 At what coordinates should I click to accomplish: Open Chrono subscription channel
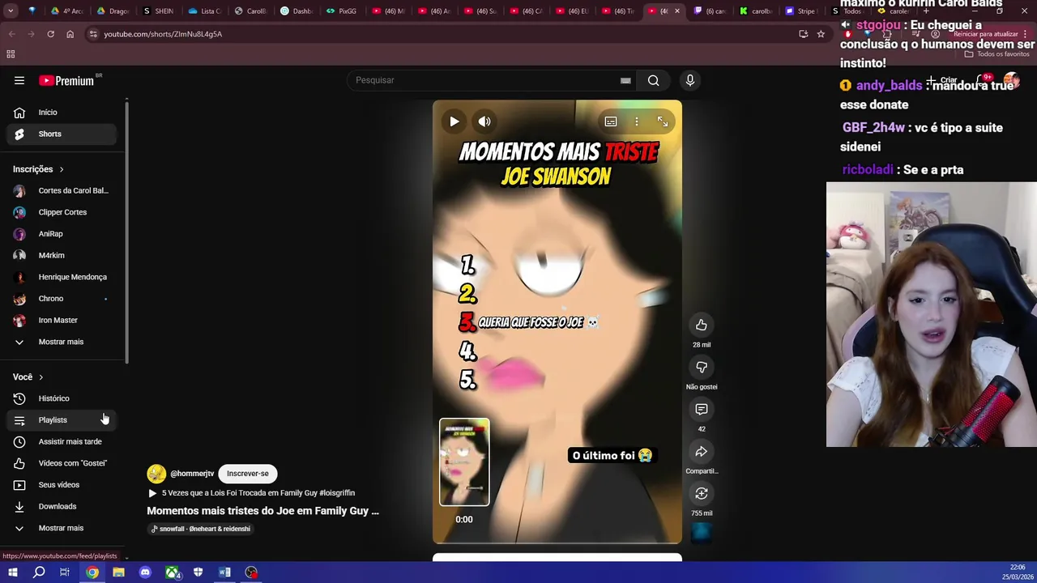coord(61,299)
